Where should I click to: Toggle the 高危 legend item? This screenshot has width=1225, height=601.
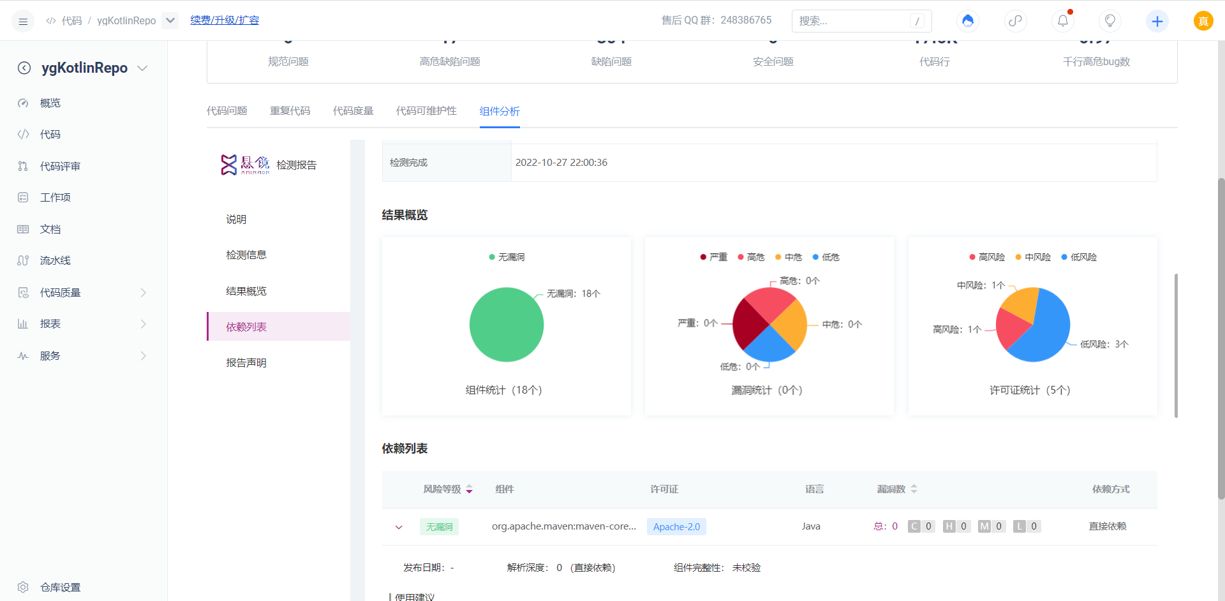point(751,257)
